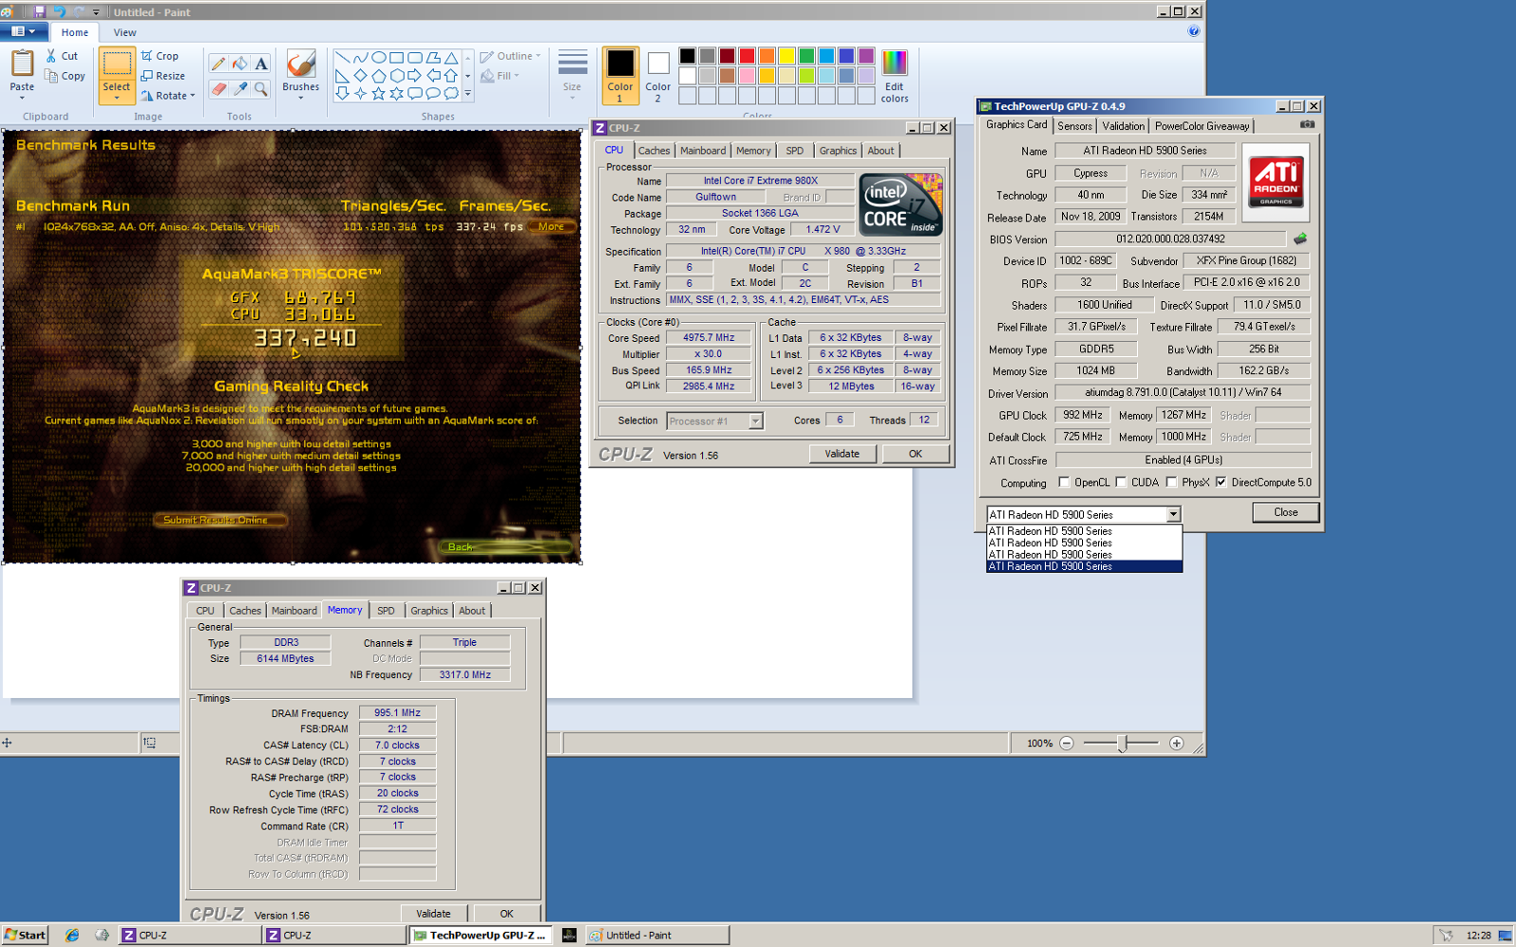Viewport: 1516px width, 947px height.
Task: Open the GPU selection combo box in GPU-Z
Action: (1173, 514)
